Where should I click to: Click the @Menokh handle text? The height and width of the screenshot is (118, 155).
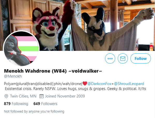[13, 76]
